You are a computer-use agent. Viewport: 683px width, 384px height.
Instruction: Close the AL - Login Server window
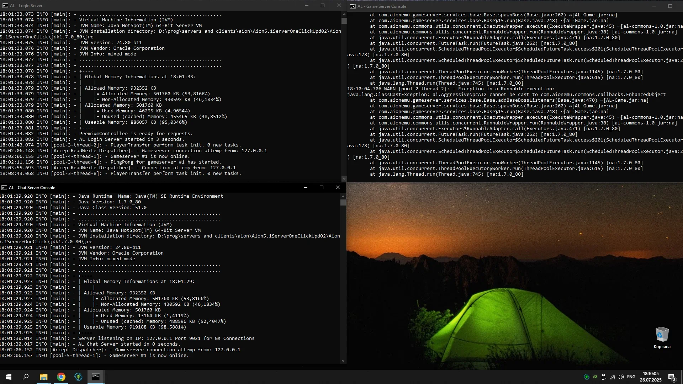pyautogui.click(x=339, y=6)
